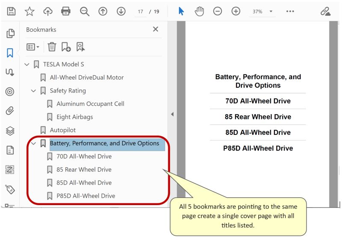Click the total page count 19
The width and height of the screenshot is (342, 244).
(x=156, y=12)
